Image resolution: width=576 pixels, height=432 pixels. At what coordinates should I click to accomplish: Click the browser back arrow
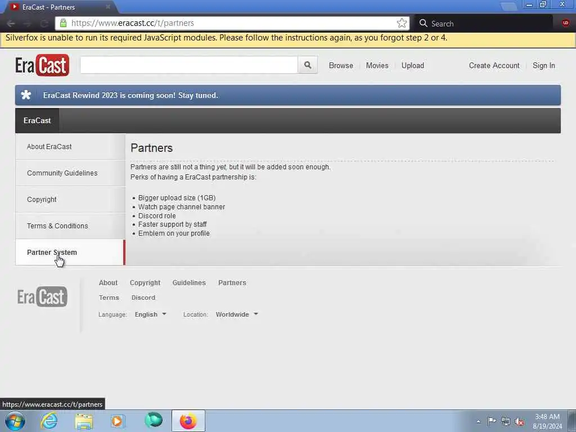pyautogui.click(x=11, y=24)
